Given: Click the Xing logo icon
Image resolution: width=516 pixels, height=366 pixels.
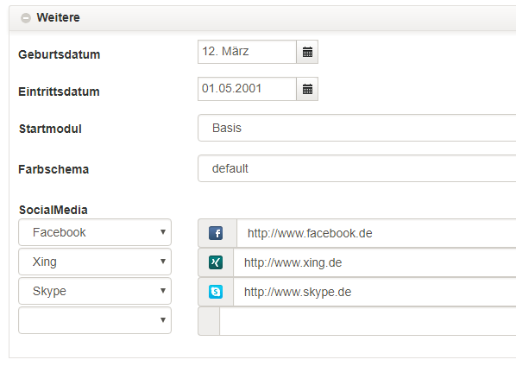Looking at the screenshot, I should (x=216, y=262).
